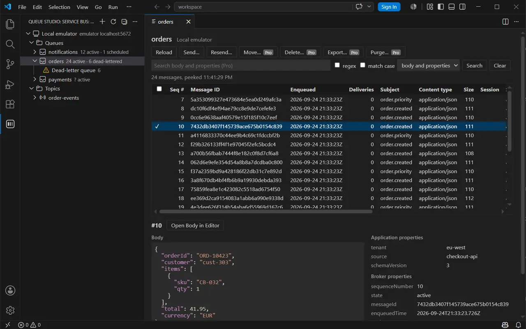Close the orders tab
The height and width of the screenshot is (329, 526).
click(x=189, y=22)
